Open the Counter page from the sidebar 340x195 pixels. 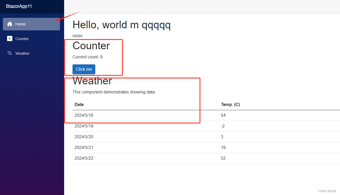click(x=22, y=38)
